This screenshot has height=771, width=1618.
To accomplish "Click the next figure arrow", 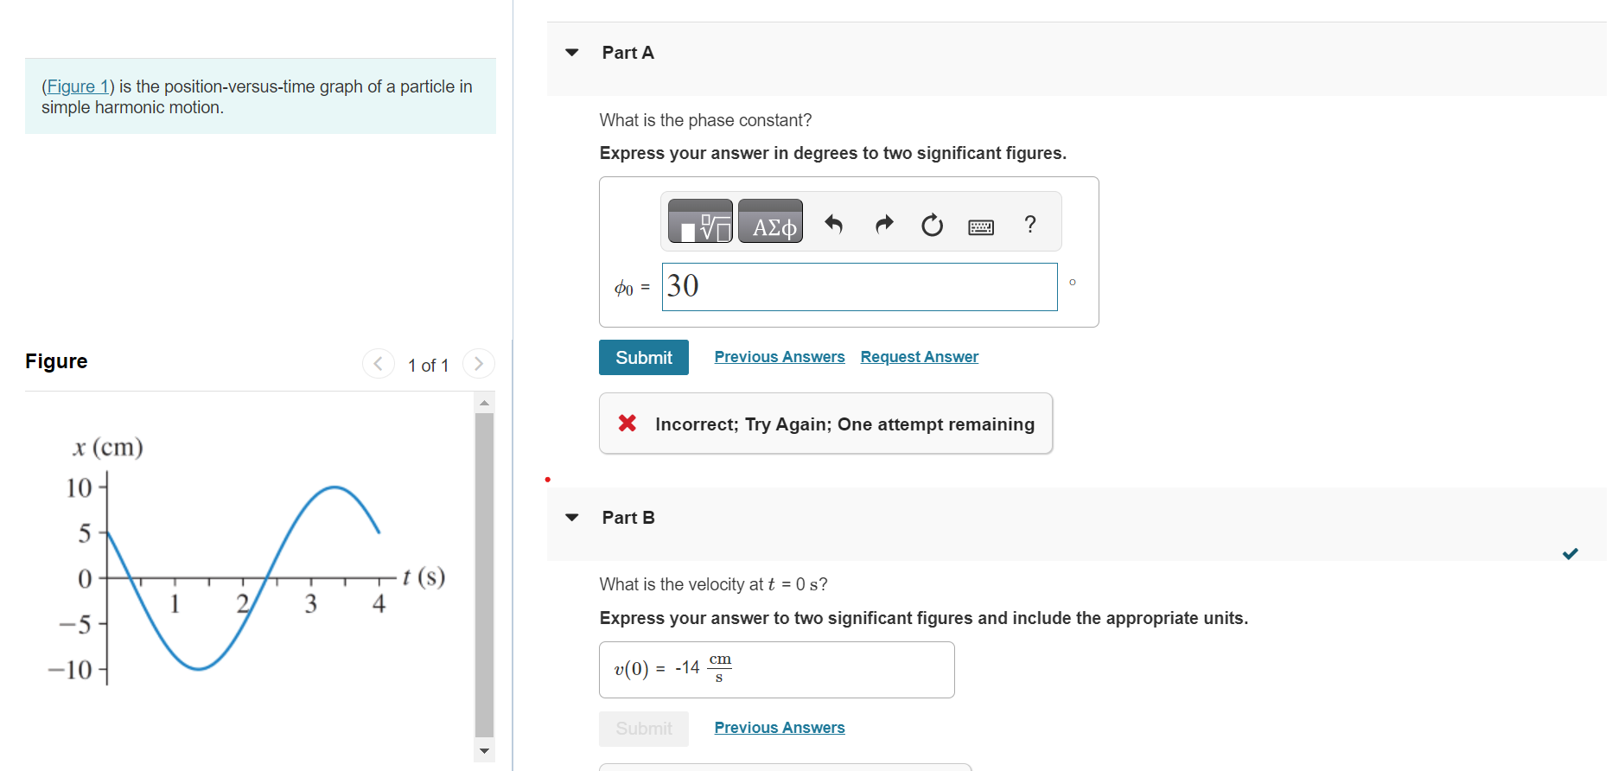I will tap(479, 363).
